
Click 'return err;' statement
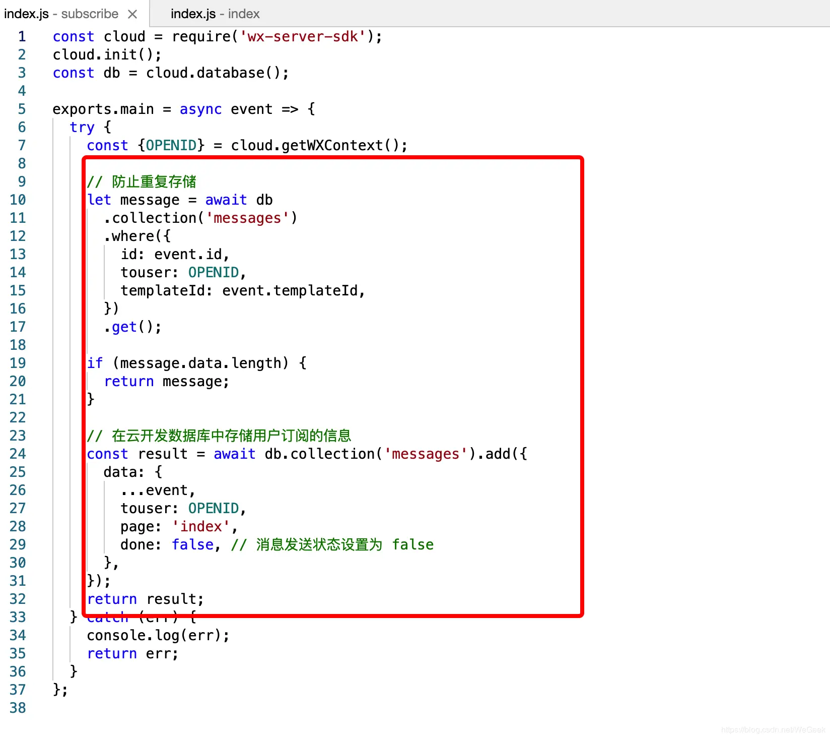coord(133,654)
